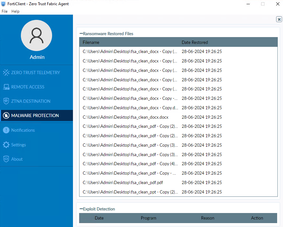Collapse the Exploit Detection section

[x=81, y=209]
